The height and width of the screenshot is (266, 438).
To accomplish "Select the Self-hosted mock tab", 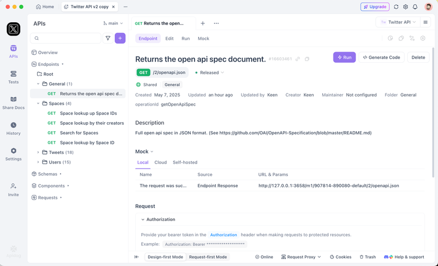I will coord(185,162).
